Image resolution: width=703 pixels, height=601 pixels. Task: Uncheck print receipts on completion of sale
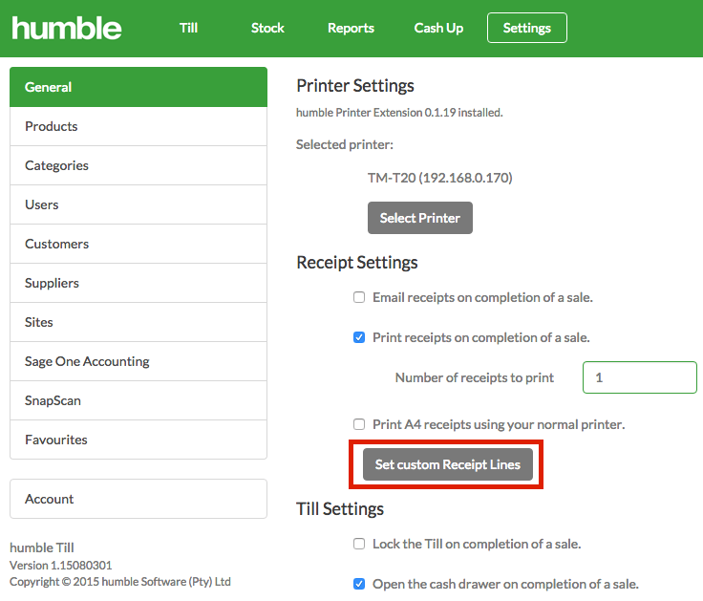tap(359, 337)
